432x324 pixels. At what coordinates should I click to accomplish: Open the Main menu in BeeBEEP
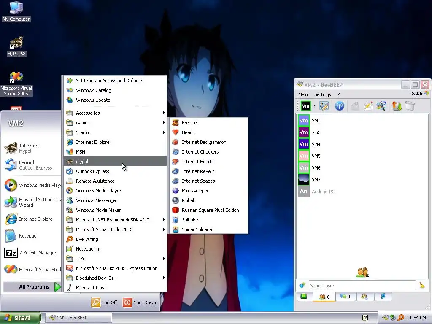pos(303,94)
